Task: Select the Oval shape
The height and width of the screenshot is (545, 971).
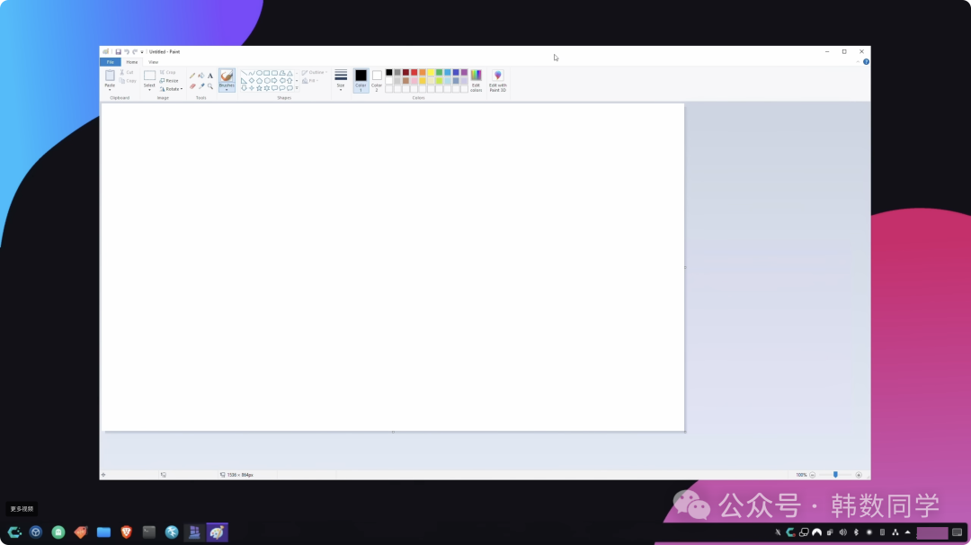Action: 260,73
